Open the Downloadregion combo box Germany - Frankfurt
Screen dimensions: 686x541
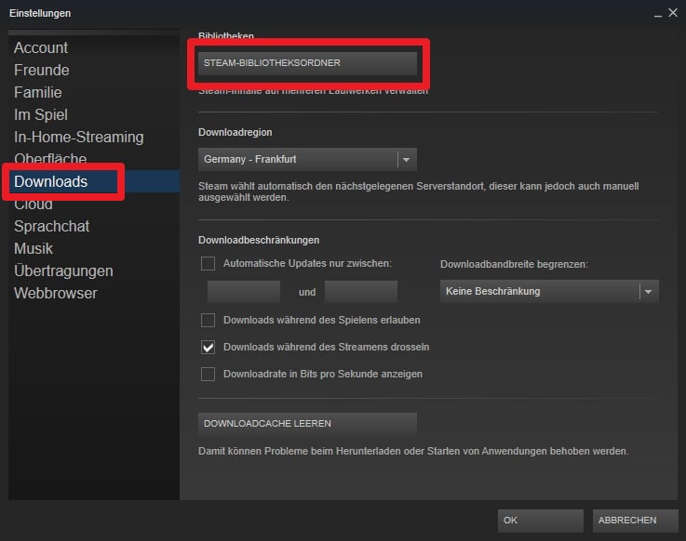click(307, 159)
